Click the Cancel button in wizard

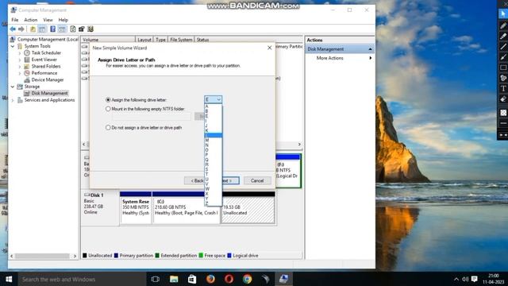257,180
